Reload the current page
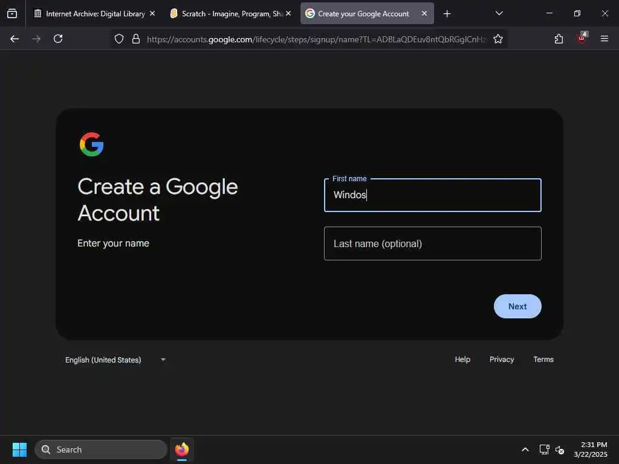The image size is (619, 464). point(58,39)
